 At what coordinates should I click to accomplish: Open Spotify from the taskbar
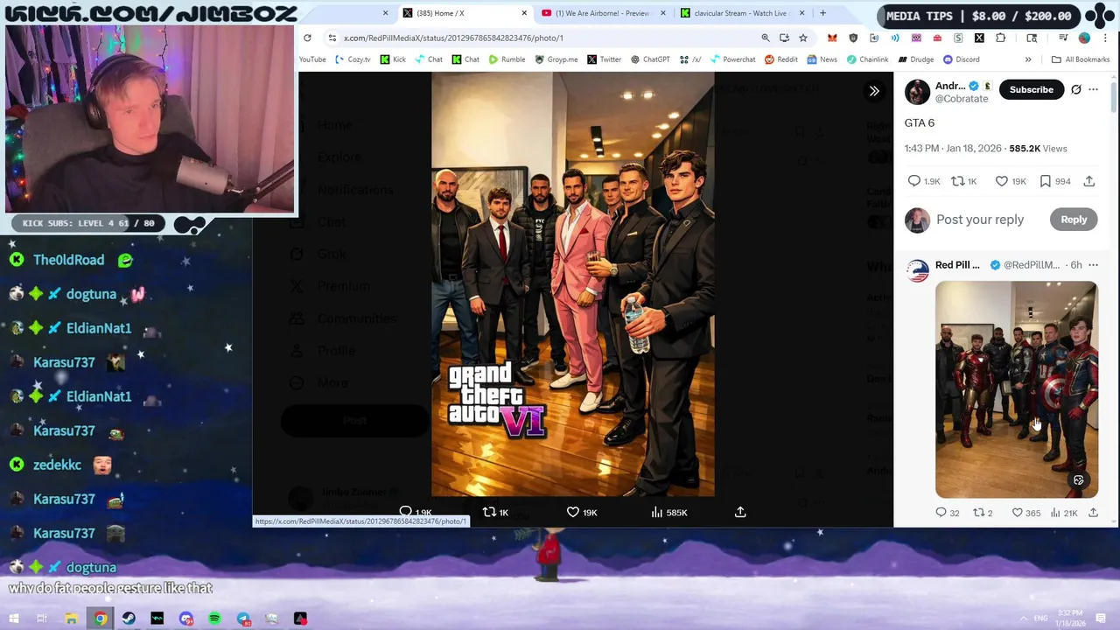pos(214,619)
